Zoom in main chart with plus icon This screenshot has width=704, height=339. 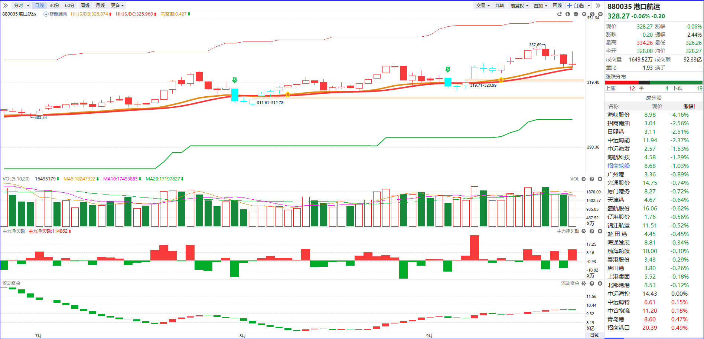pyautogui.click(x=568, y=14)
